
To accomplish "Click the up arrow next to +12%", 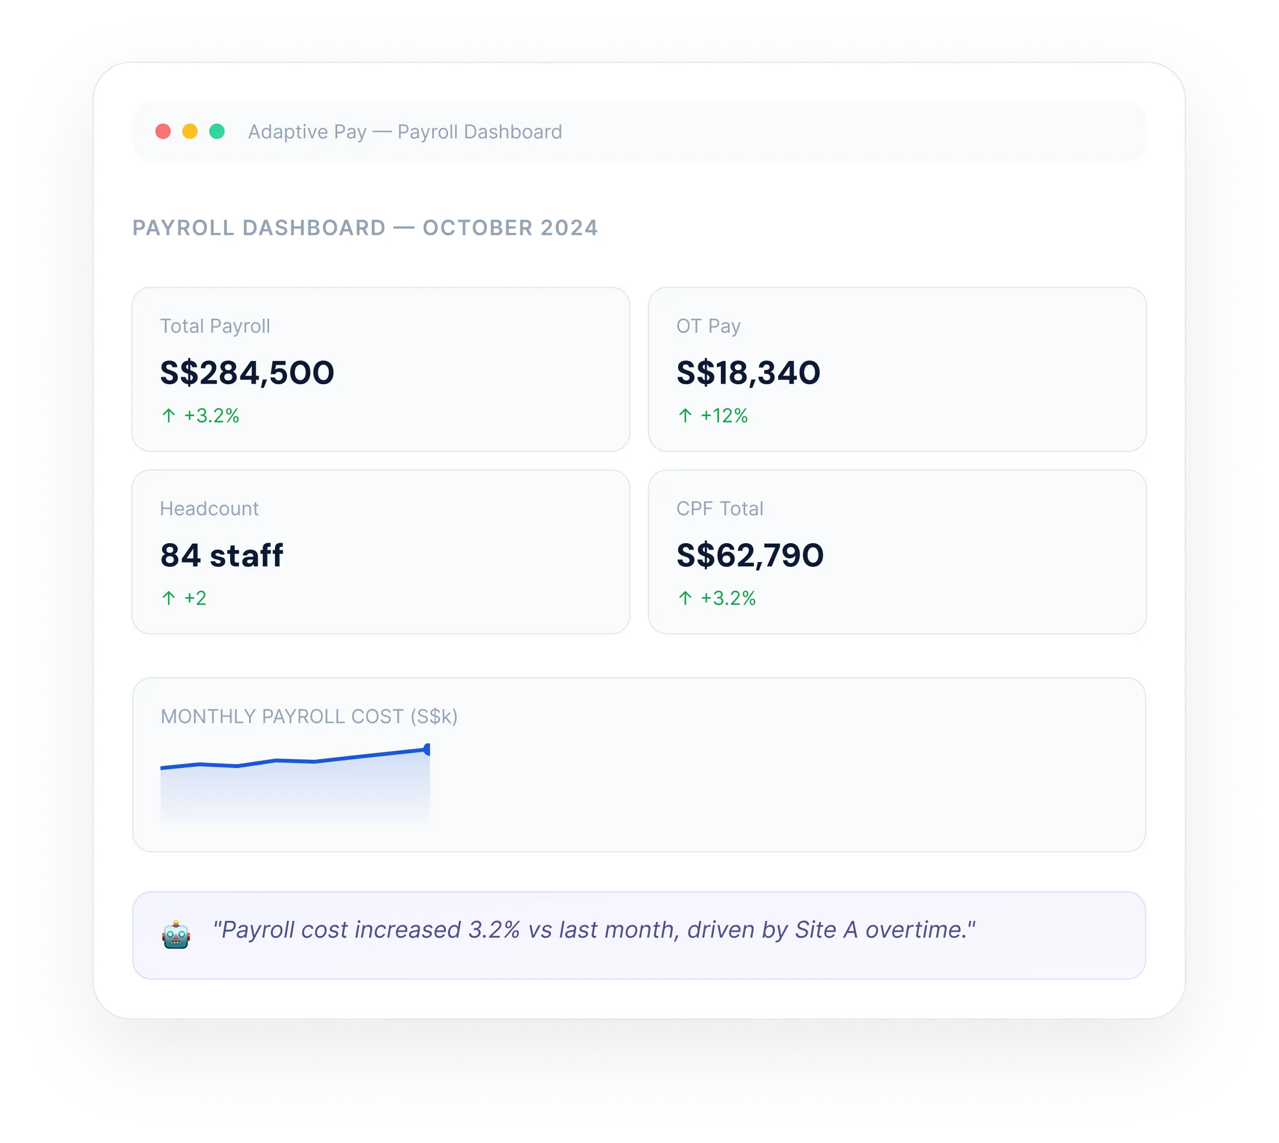I will click(x=685, y=415).
